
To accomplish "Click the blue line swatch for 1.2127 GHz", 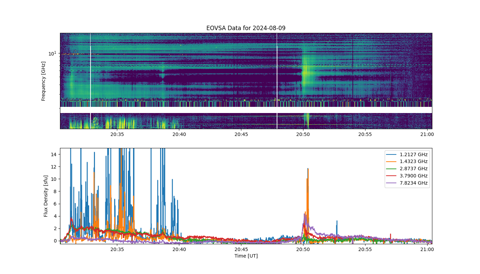I will tap(392, 154).
